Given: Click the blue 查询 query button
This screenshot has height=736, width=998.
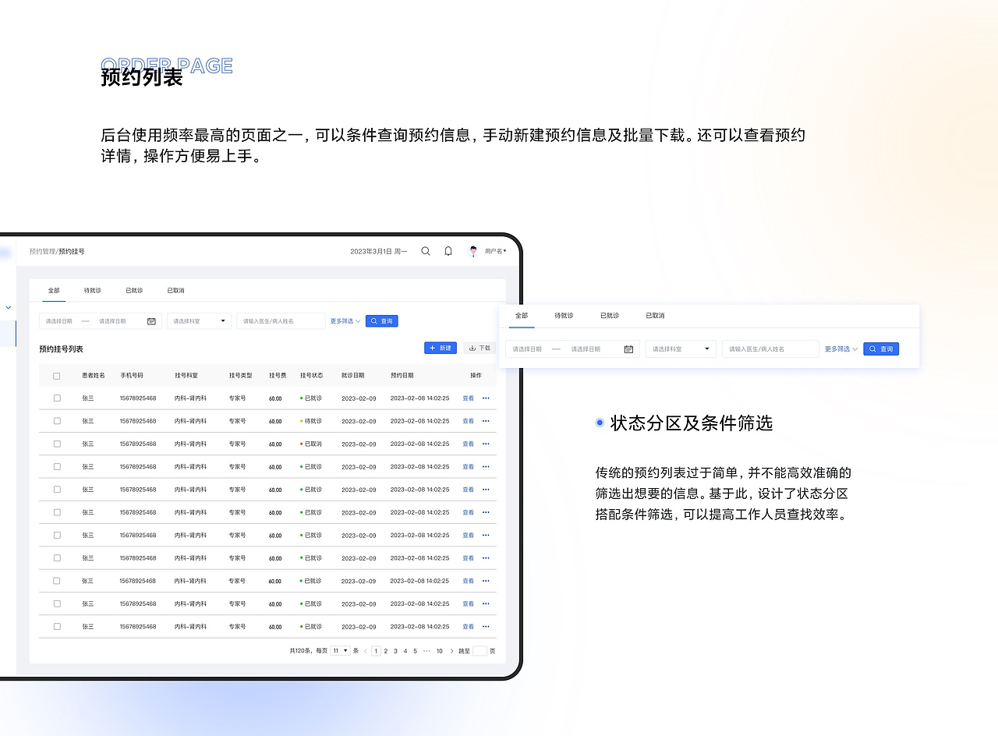Looking at the screenshot, I should point(381,320).
